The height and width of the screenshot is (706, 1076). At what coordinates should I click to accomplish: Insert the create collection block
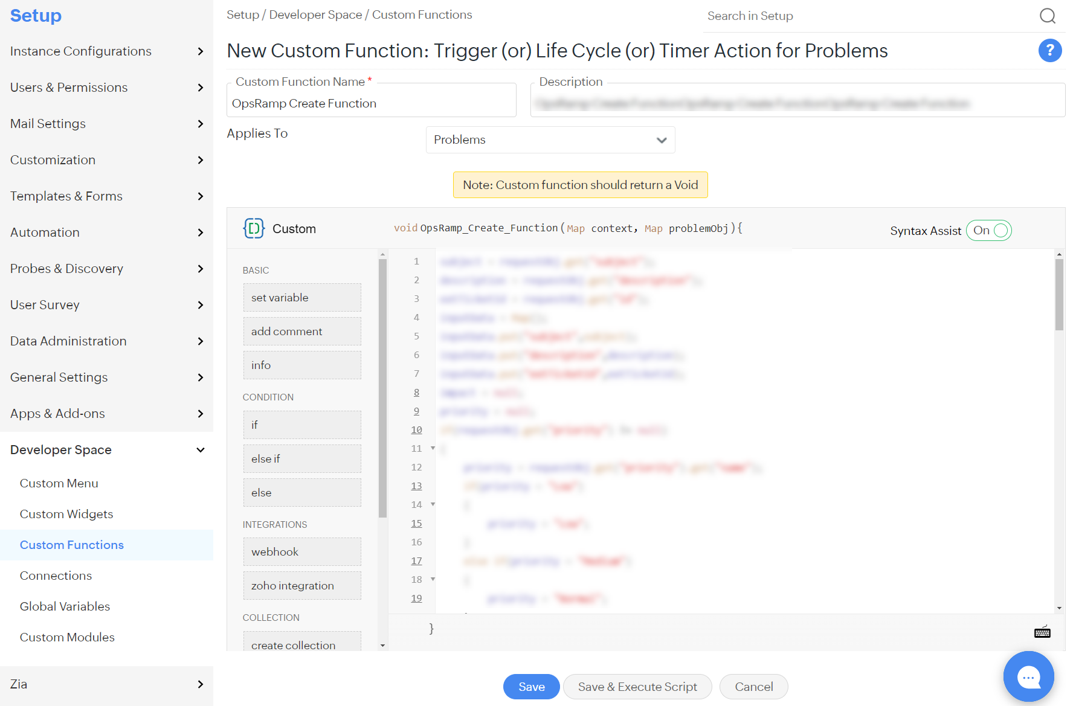click(x=302, y=642)
